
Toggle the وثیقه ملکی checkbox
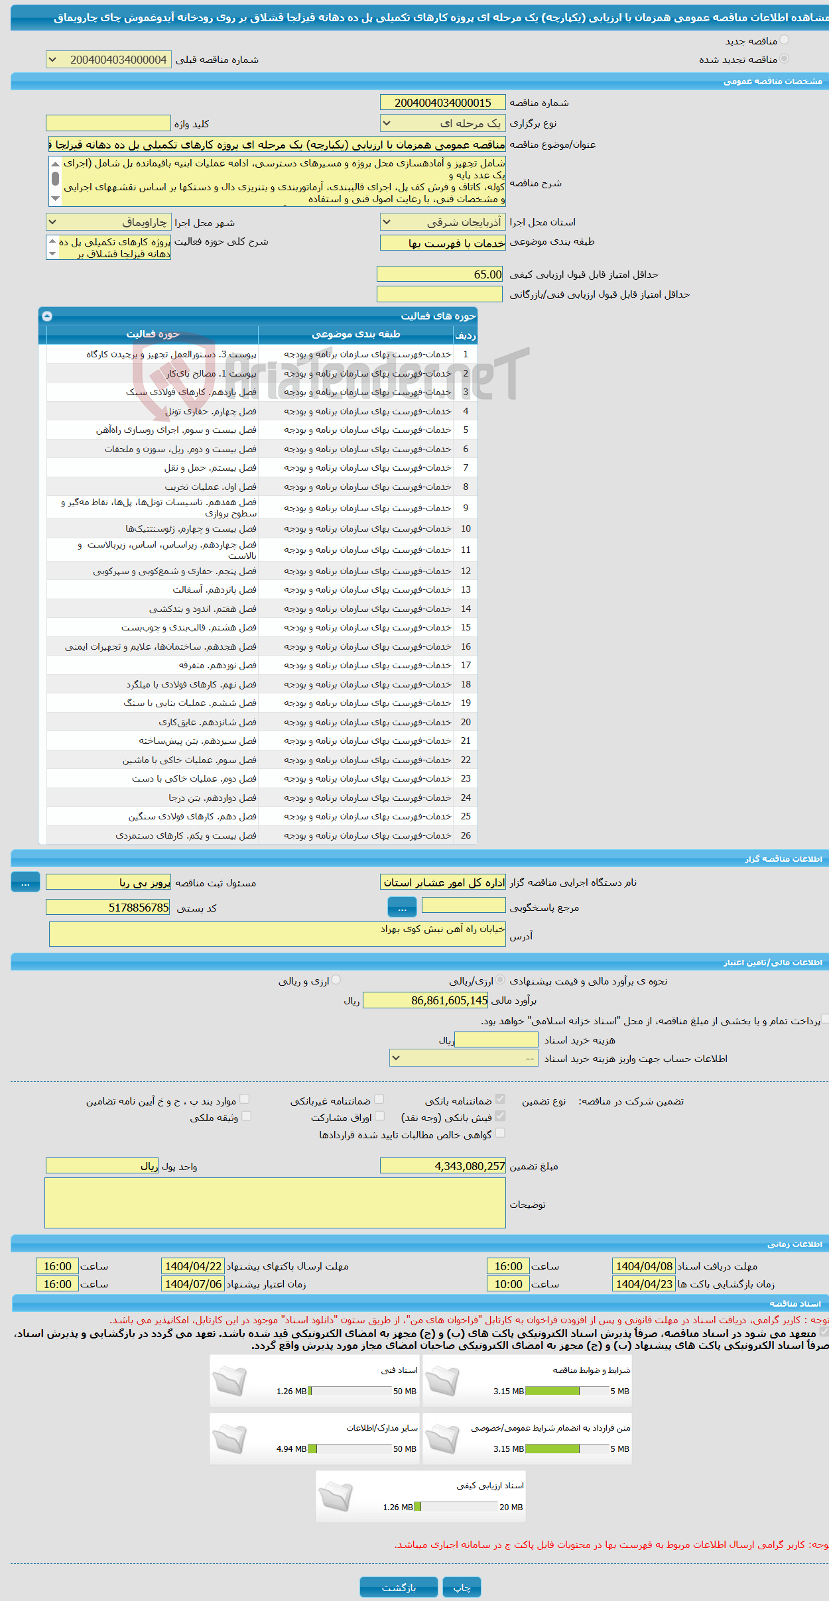point(246,1116)
